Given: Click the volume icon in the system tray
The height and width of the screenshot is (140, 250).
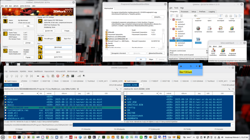Looking at the screenshot, I should [x=222, y=137].
